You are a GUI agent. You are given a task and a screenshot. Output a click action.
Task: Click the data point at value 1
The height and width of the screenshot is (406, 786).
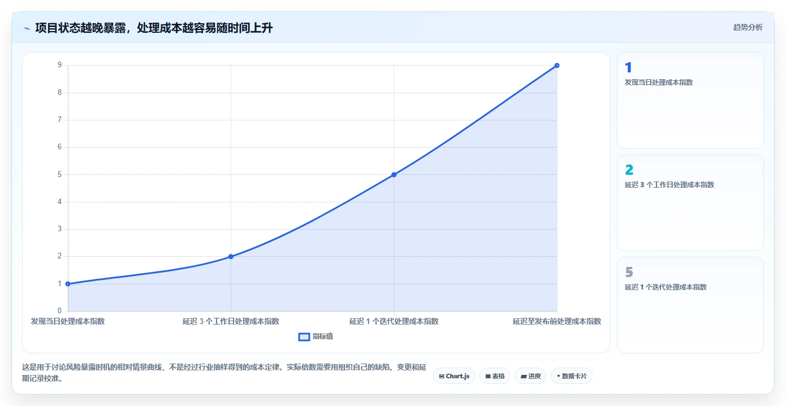[x=68, y=284]
